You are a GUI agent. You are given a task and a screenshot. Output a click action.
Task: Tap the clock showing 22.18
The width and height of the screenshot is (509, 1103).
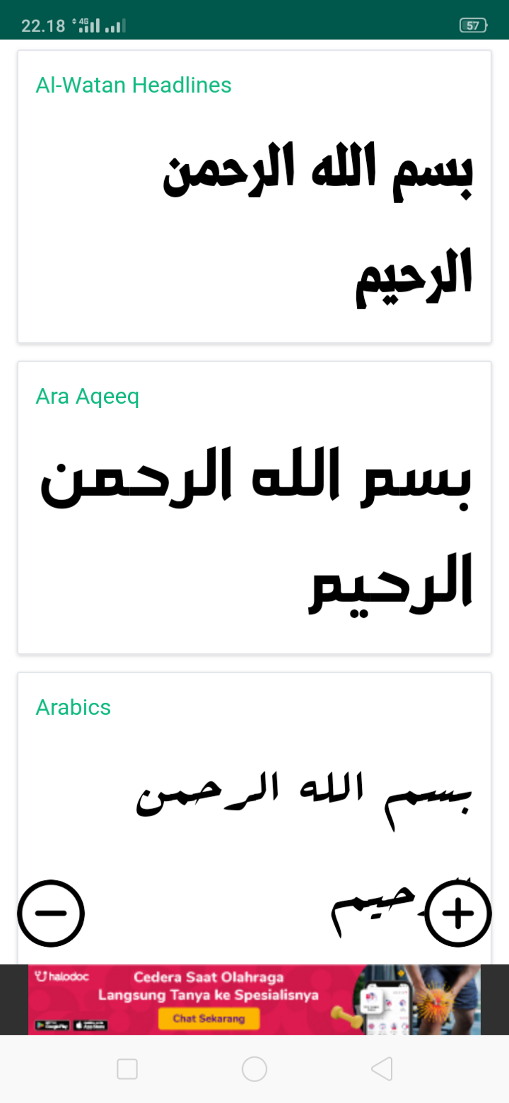pos(43,25)
